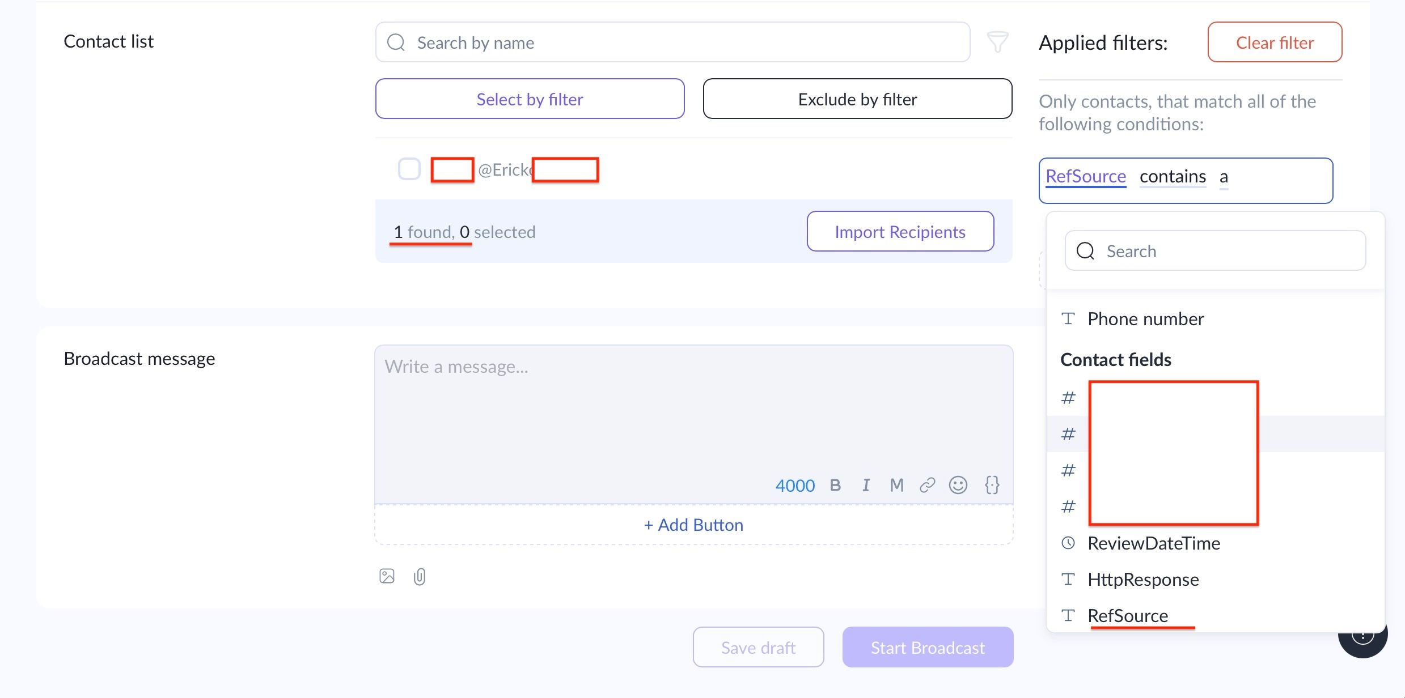
Task: Click the filter funnel icon
Action: (x=997, y=42)
